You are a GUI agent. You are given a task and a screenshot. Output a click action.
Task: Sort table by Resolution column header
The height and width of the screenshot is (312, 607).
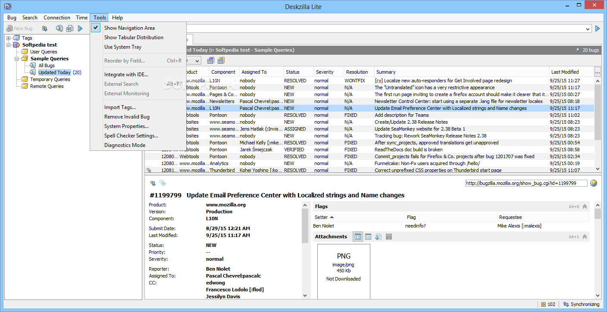point(359,72)
